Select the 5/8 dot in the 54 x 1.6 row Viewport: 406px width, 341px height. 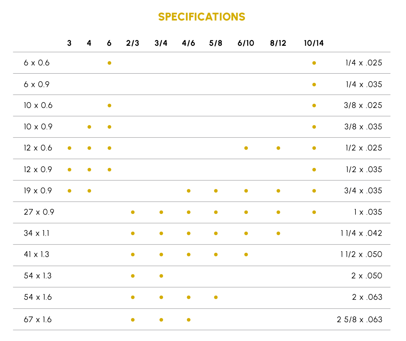coord(216,297)
